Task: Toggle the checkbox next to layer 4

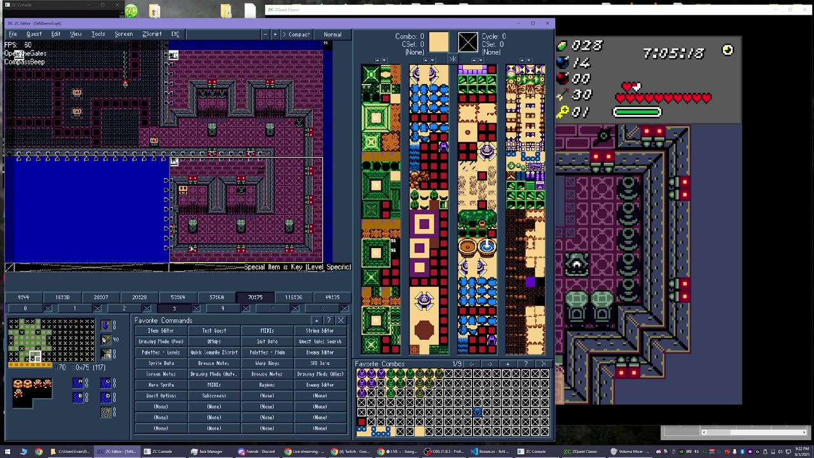Action: coord(246,309)
